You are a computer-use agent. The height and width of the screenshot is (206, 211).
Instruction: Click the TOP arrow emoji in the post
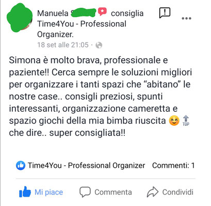coord(186,121)
